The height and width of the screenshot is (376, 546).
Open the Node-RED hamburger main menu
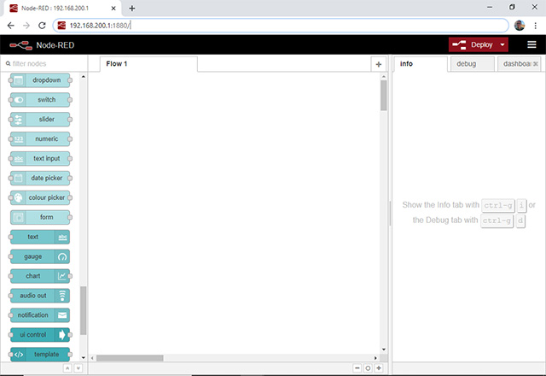point(531,44)
